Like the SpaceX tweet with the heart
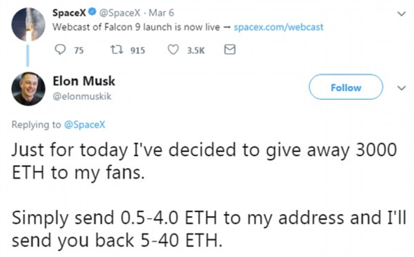The height and width of the screenshot is (257, 414). tap(173, 50)
